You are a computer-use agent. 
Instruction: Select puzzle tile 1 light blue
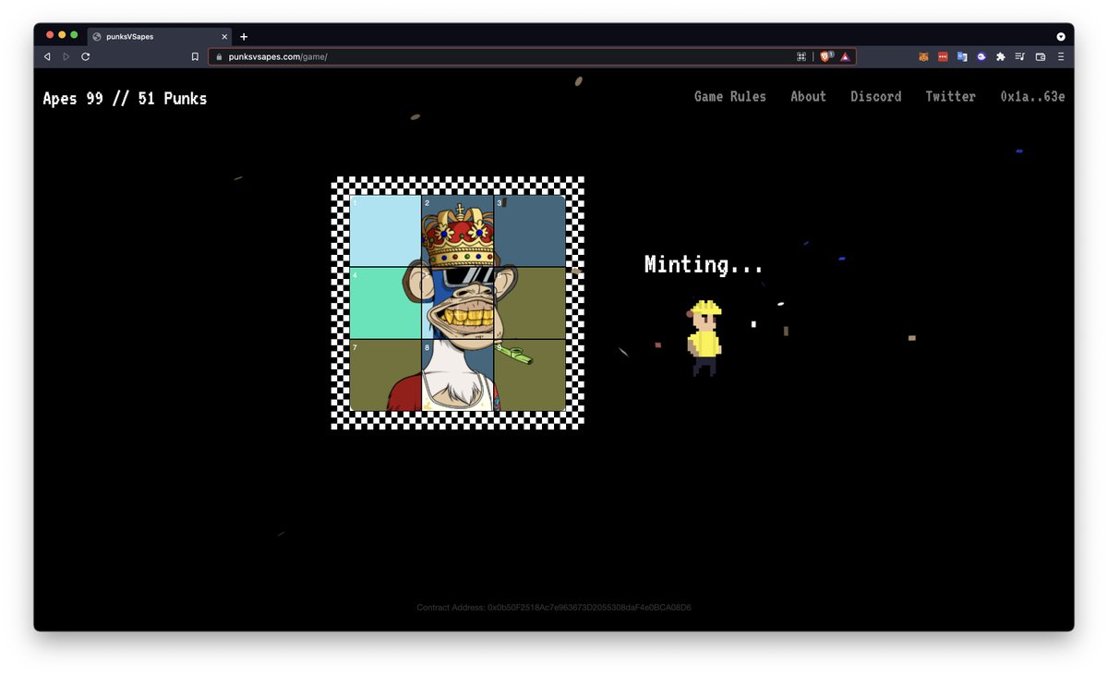click(x=386, y=231)
